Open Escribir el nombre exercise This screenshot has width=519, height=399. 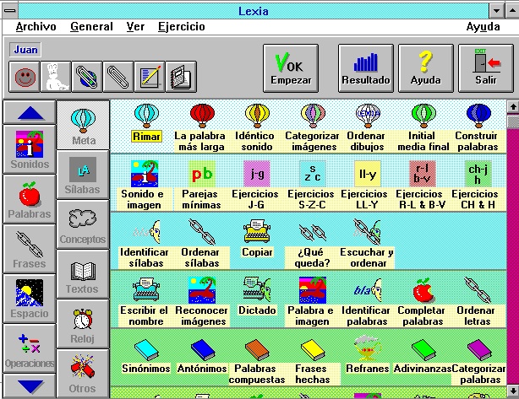tap(145, 302)
